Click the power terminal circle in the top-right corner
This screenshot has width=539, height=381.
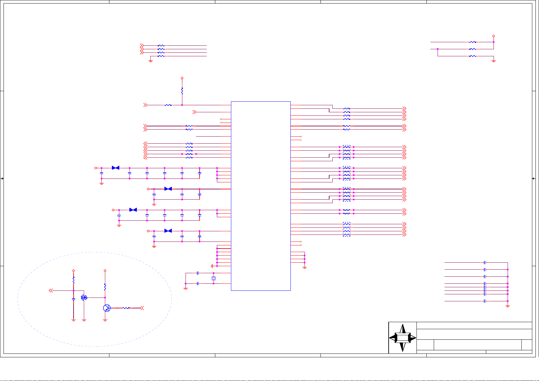pyautogui.click(x=494, y=36)
